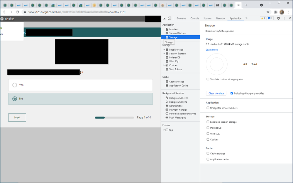Expand the top frame tree node
Image resolution: width=293 pixels, height=183 pixels.
click(164, 130)
